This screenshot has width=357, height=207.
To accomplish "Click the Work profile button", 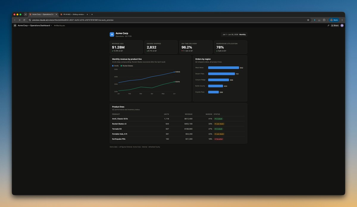I will coord(334,20).
